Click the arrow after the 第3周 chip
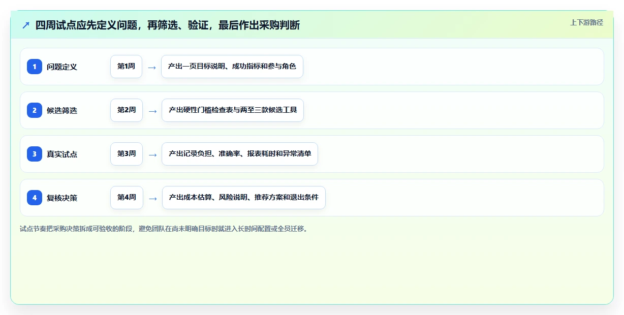The width and height of the screenshot is (624, 315). click(x=152, y=154)
